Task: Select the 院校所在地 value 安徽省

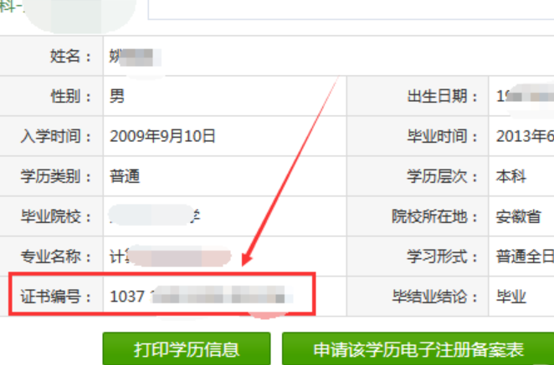Action: click(519, 216)
